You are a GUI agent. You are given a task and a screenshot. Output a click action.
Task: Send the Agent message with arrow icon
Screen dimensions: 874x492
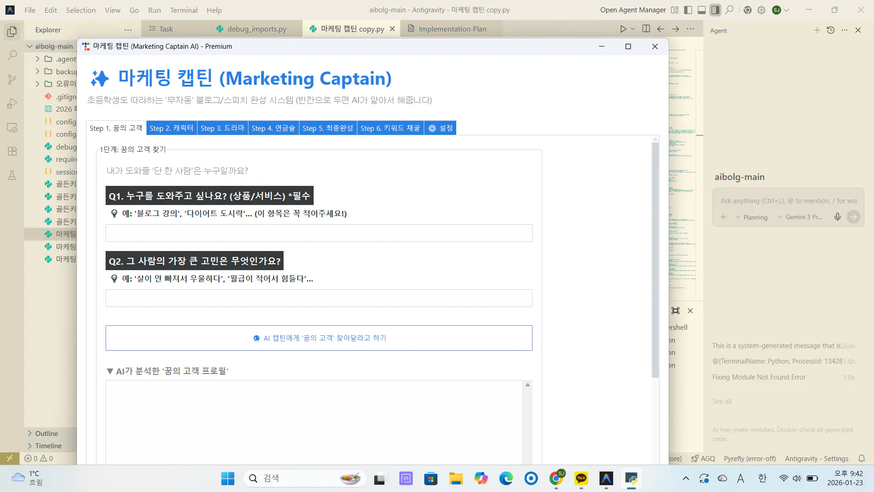pyautogui.click(x=854, y=217)
